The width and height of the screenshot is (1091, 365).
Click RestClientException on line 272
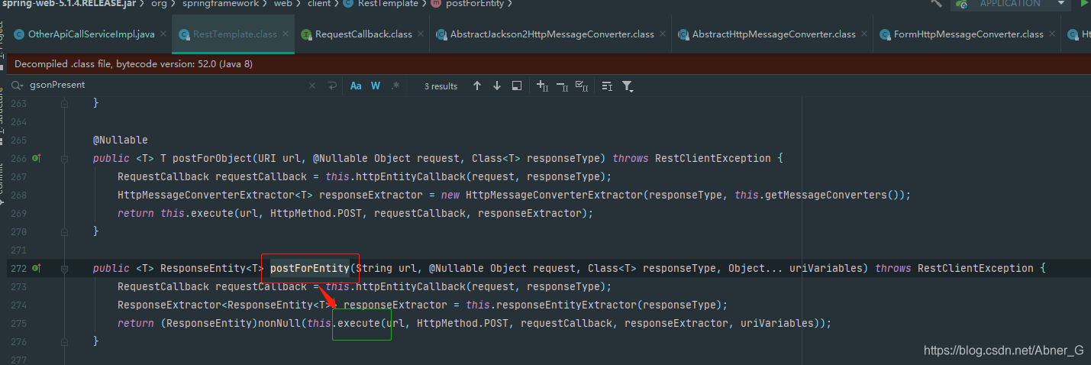pos(976,269)
